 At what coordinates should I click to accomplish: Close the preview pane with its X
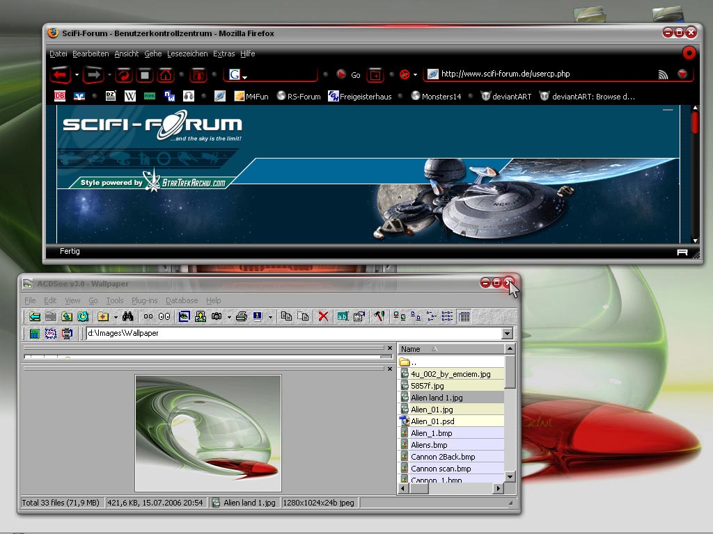390,369
